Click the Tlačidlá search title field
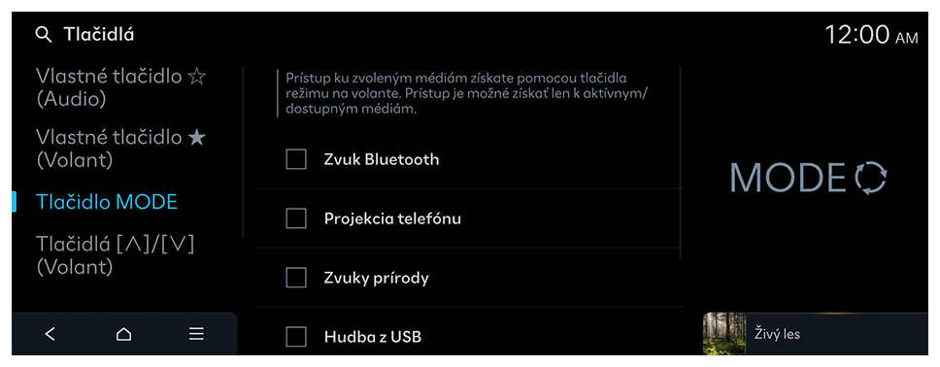 99,35
